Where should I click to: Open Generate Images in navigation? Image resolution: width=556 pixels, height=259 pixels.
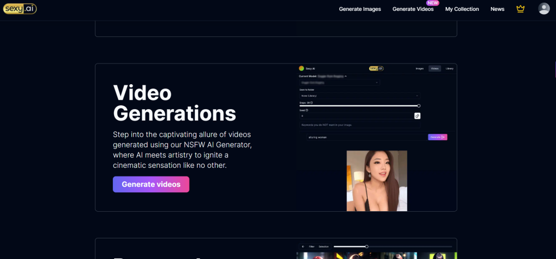[x=360, y=9]
